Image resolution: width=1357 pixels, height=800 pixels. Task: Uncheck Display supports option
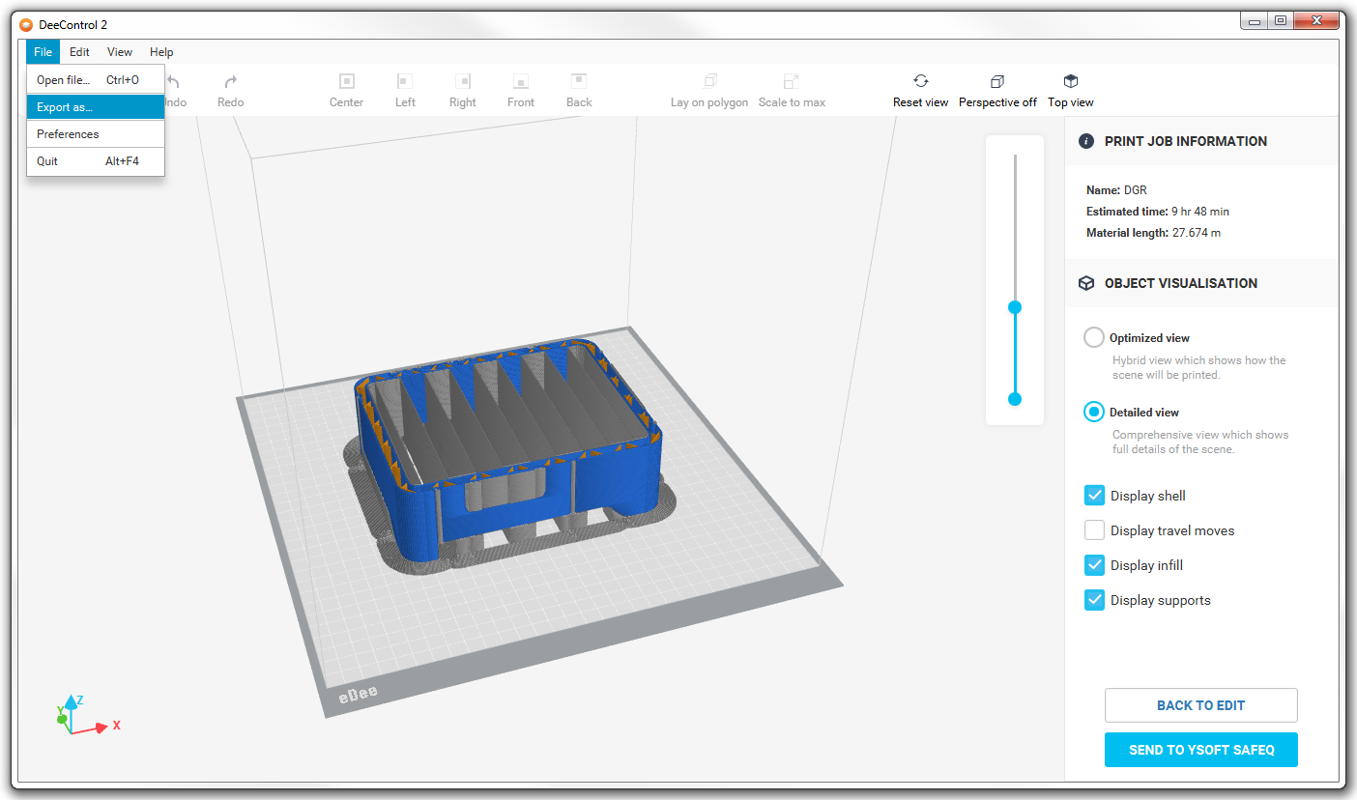point(1094,600)
